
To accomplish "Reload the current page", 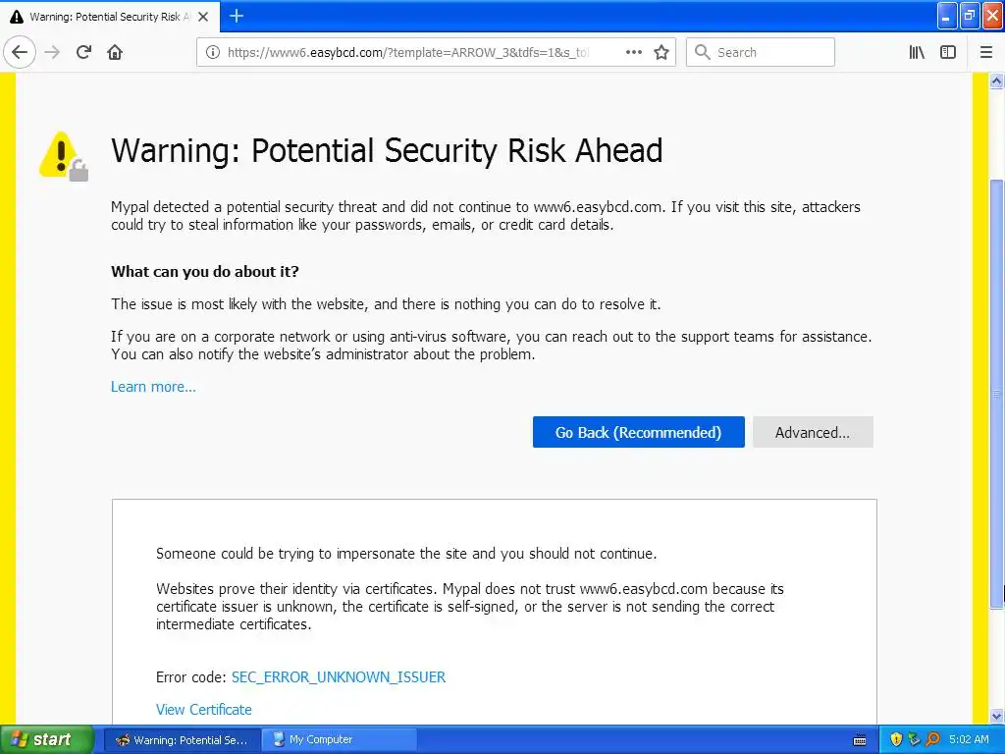I will [83, 52].
